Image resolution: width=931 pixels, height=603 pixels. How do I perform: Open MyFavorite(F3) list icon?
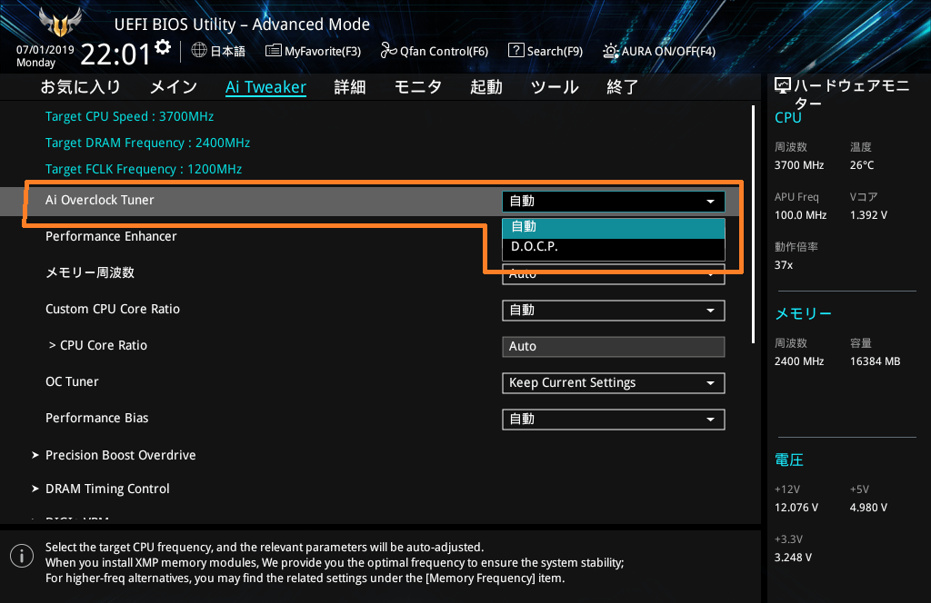coord(273,50)
